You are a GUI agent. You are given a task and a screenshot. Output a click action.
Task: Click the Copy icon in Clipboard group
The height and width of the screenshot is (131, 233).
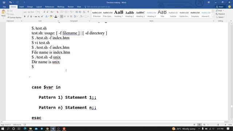pyautogui.click(x=8, y=14)
